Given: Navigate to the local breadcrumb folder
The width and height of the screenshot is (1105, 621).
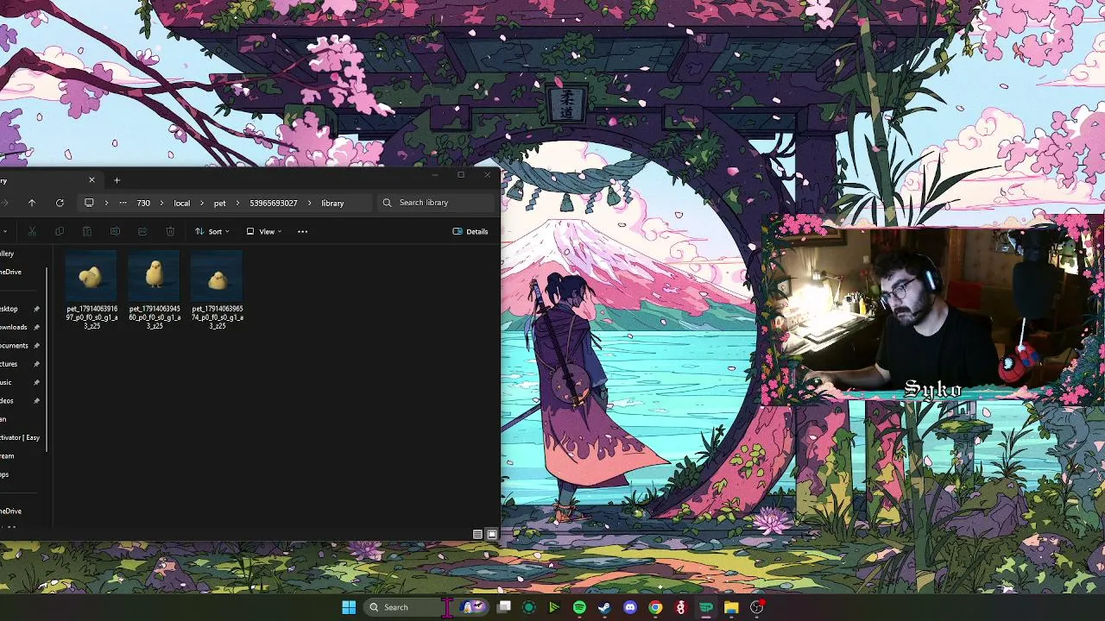Looking at the screenshot, I should tap(182, 203).
